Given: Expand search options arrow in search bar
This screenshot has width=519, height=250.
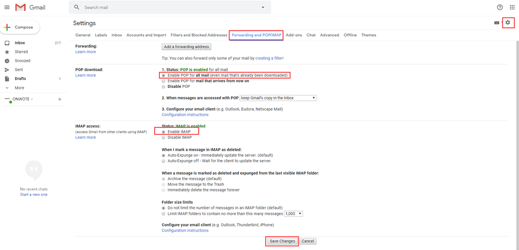Looking at the screenshot, I should (263, 7).
